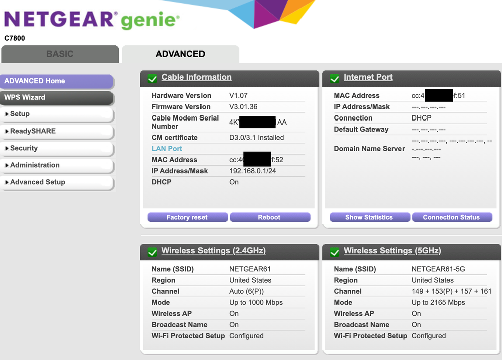Open the Wireless Settings (2.4GHz) link
Screen dimensions: 502x360
pyautogui.click(x=214, y=250)
